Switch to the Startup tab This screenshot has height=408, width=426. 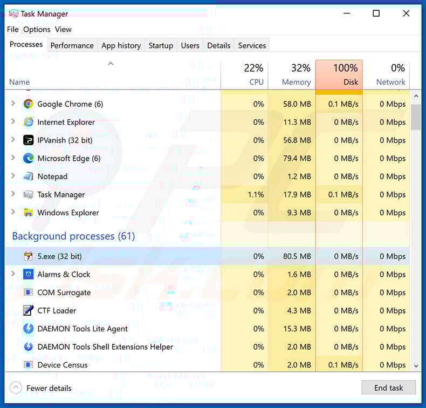coord(161,45)
